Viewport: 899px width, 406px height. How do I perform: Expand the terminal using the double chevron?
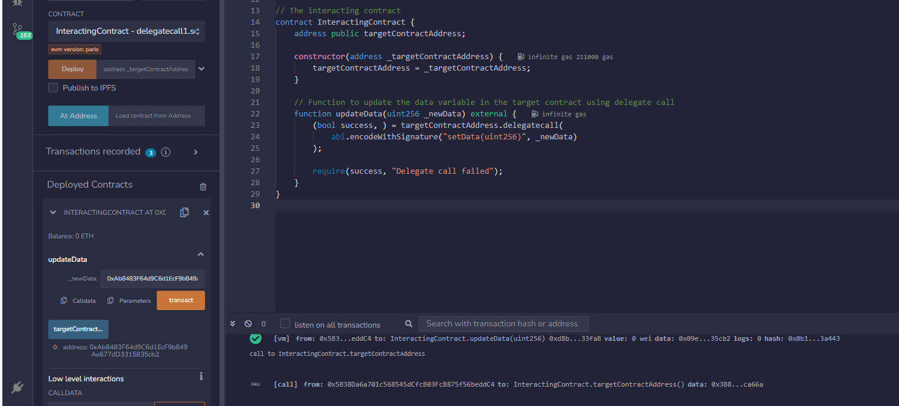(233, 323)
